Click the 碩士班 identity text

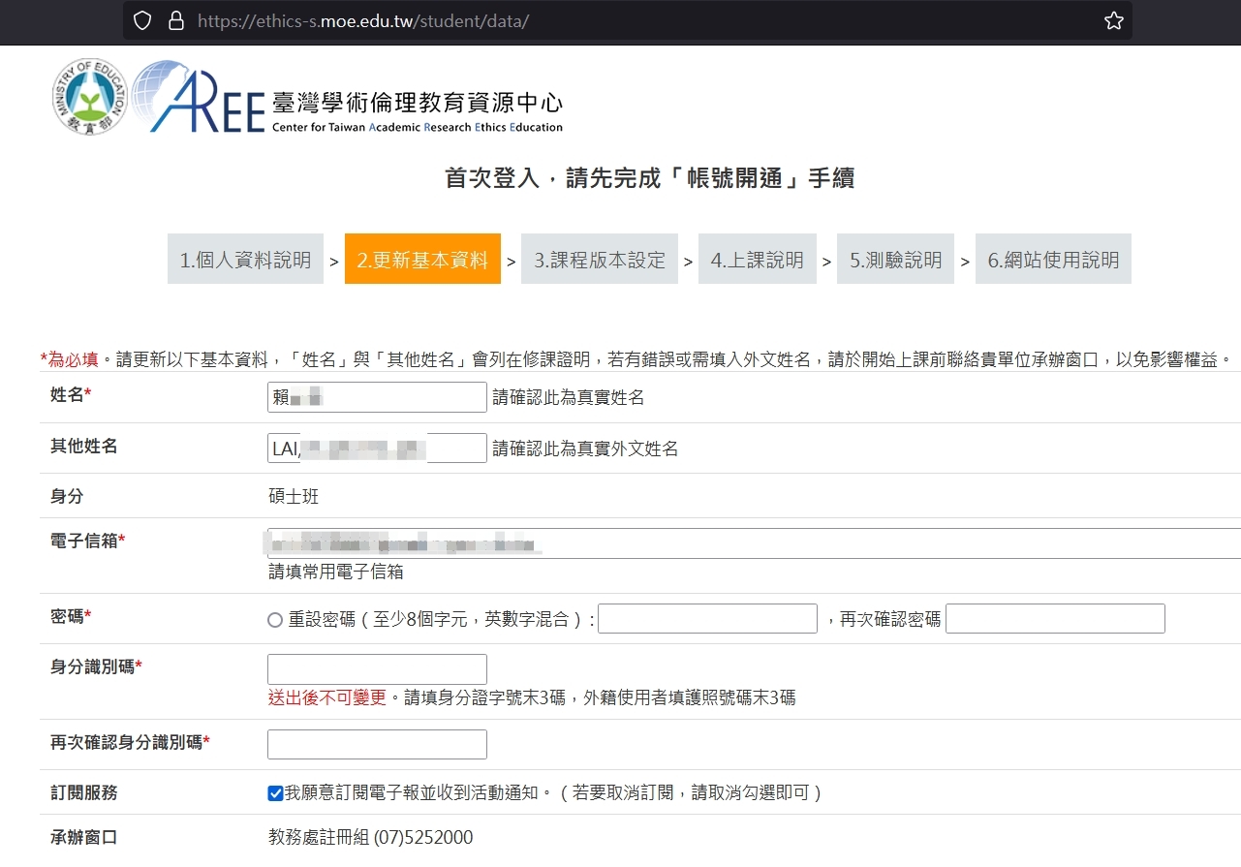294,497
